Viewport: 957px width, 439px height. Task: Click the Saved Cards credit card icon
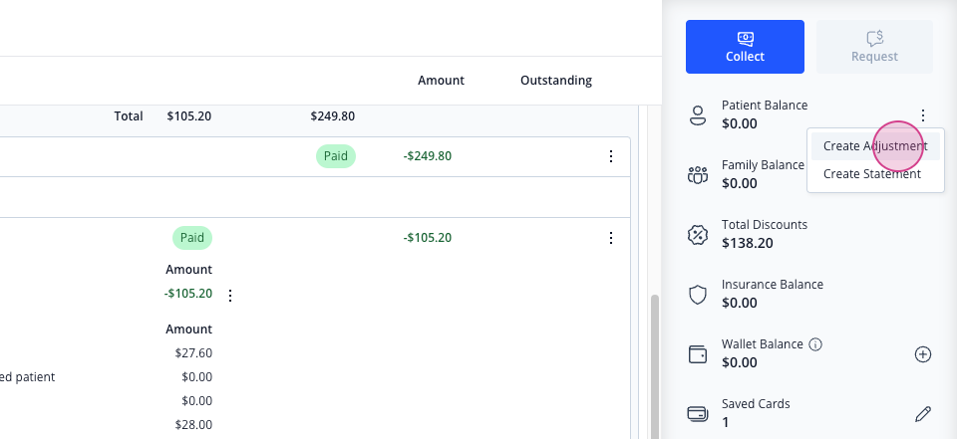click(x=697, y=414)
